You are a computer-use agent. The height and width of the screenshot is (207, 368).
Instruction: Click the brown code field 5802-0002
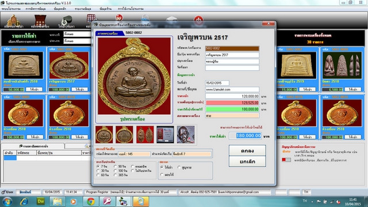[x=232, y=48]
